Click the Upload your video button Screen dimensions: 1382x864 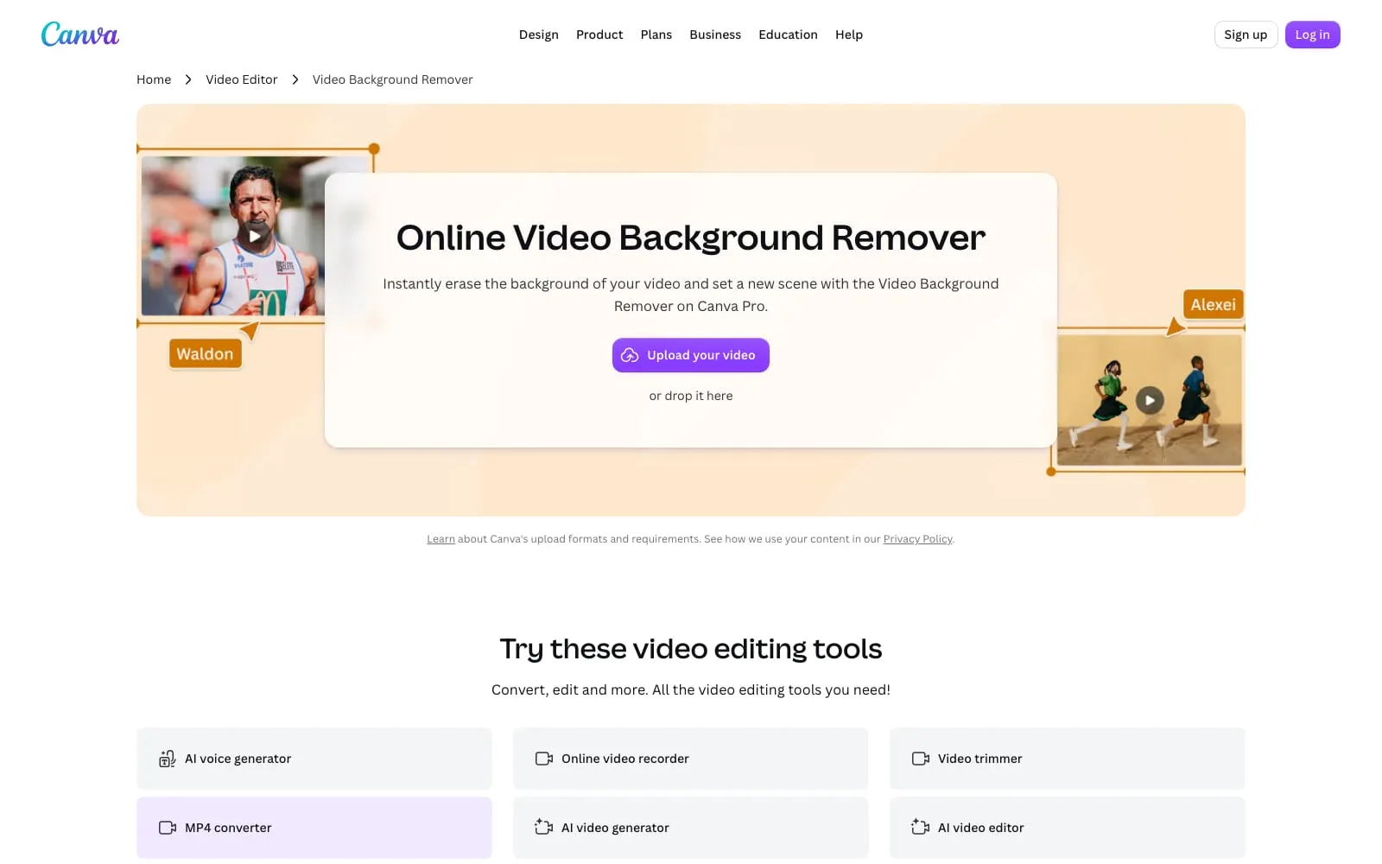click(x=691, y=355)
